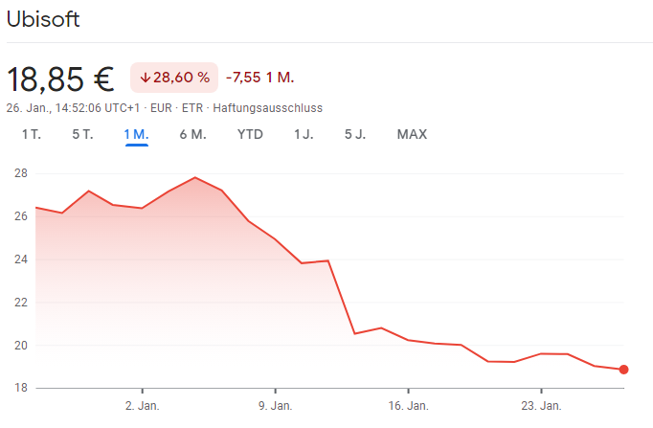Click the red endpoint dot on chart
653x428 pixels.
(623, 370)
